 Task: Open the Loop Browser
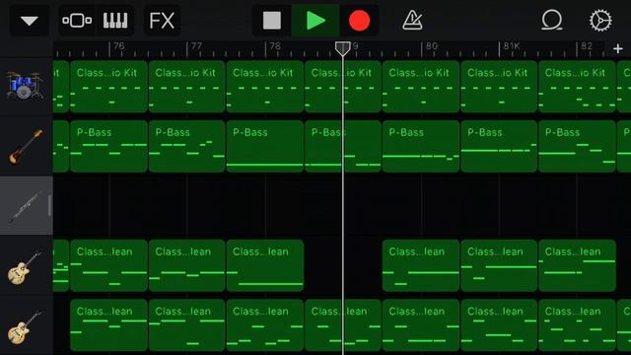552,20
